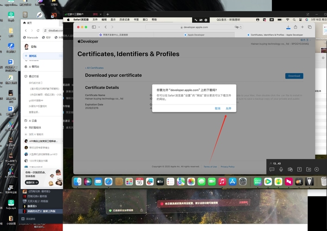Open the 历史记录 menu
The height and width of the screenshot is (231, 327).
[125, 19]
